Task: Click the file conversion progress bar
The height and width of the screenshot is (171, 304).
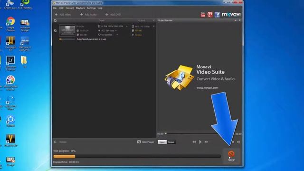Action: [x=67, y=39]
